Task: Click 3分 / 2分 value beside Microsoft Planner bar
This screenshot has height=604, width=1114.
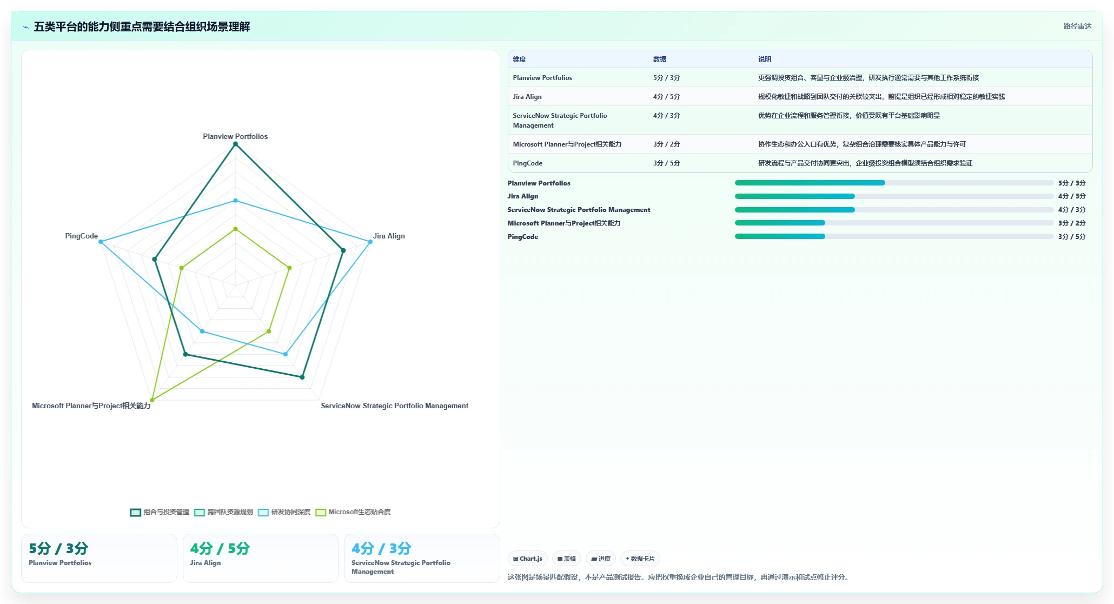Action: (1072, 223)
